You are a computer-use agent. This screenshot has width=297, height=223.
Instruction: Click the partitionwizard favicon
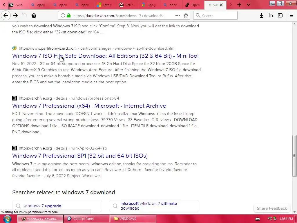tap(15, 48)
